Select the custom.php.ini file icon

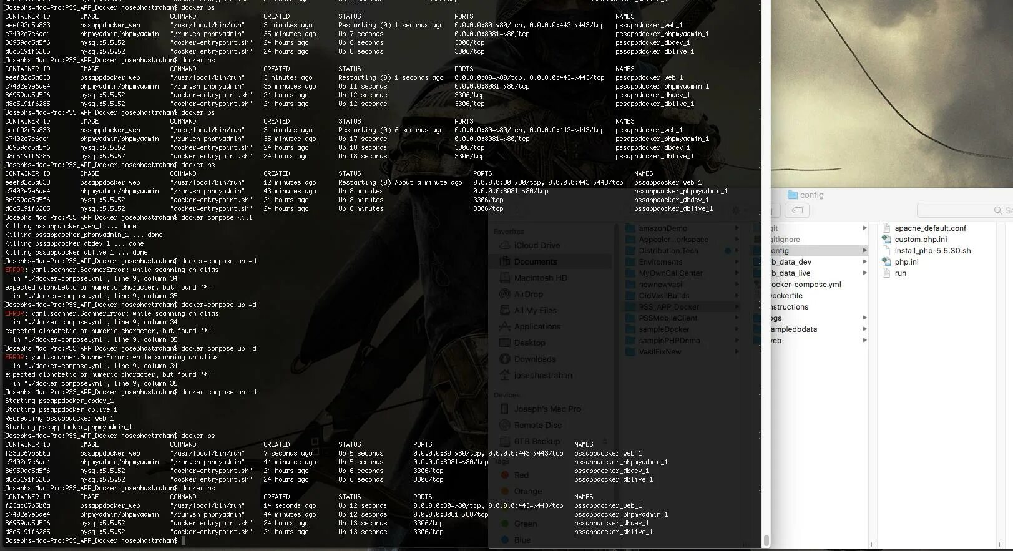[886, 239]
